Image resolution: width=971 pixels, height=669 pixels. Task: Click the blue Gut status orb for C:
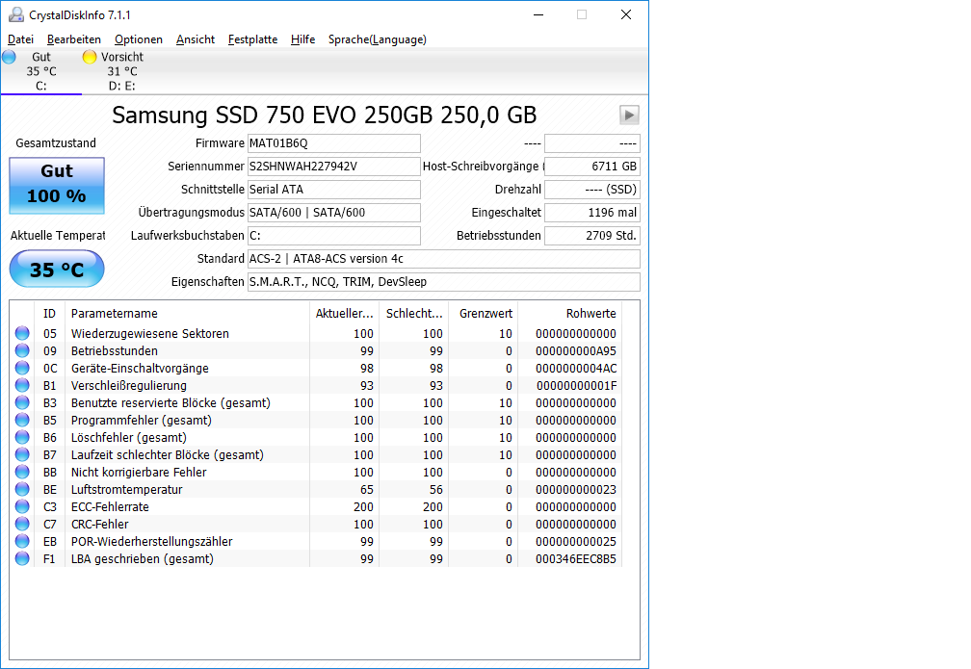pyautogui.click(x=10, y=57)
